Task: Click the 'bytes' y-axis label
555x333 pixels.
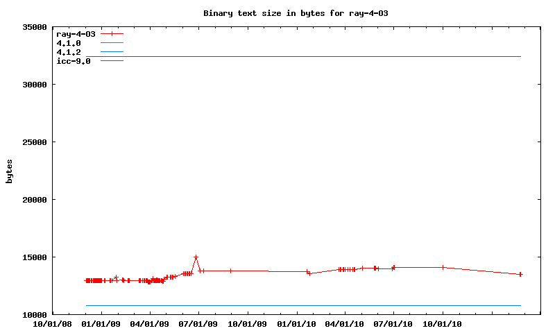Action: click(x=9, y=171)
